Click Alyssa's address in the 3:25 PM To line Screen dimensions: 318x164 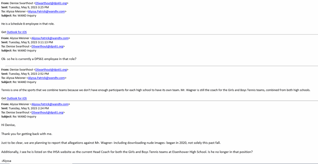tap(46, 11)
